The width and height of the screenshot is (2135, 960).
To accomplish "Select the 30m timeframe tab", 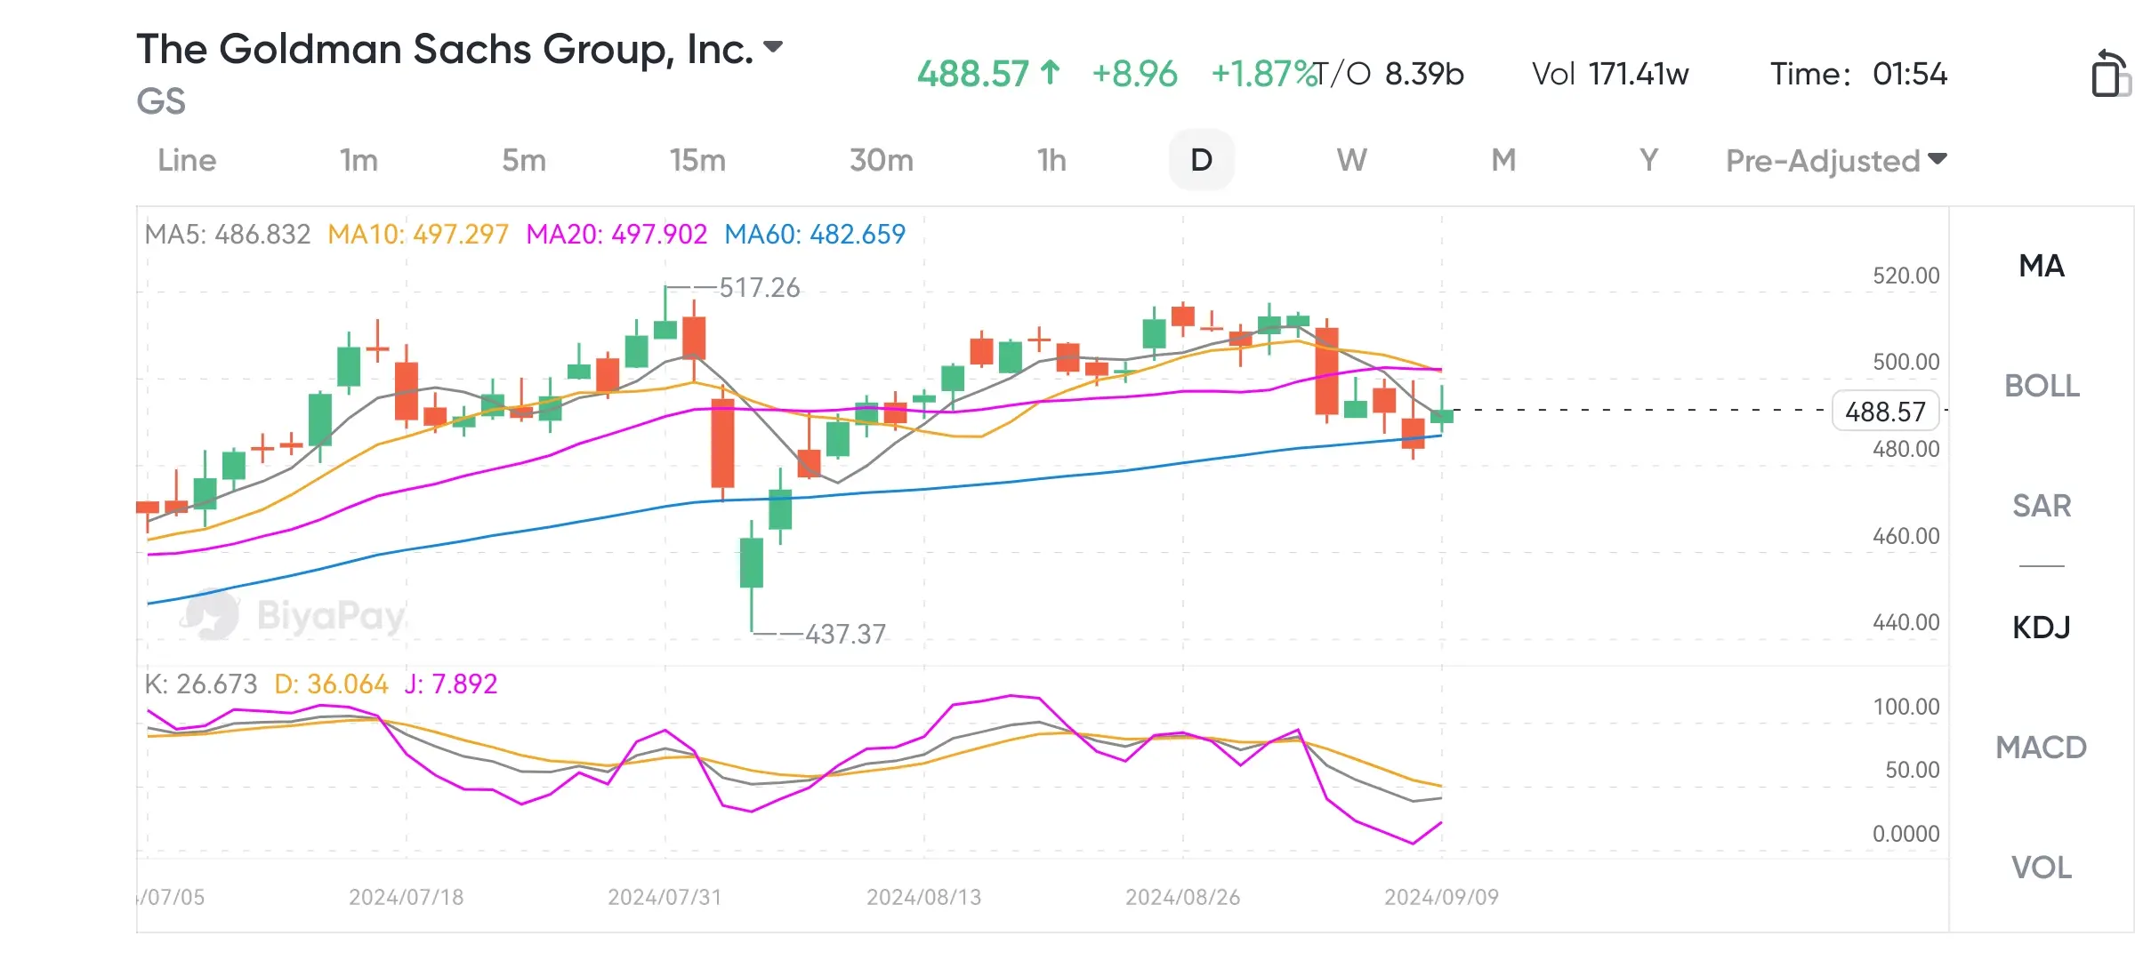I will pyautogui.click(x=882, y=160).
